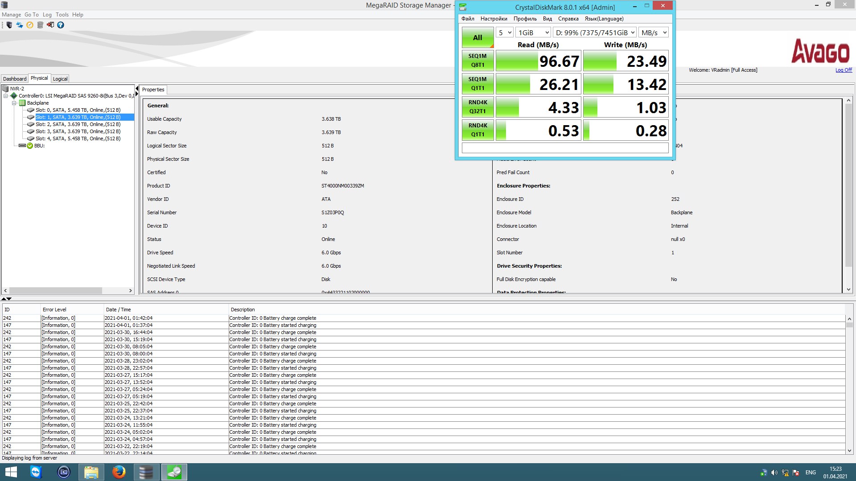Open the Manage menu
The image size is (856, 481).
click(x=11, y=15)
